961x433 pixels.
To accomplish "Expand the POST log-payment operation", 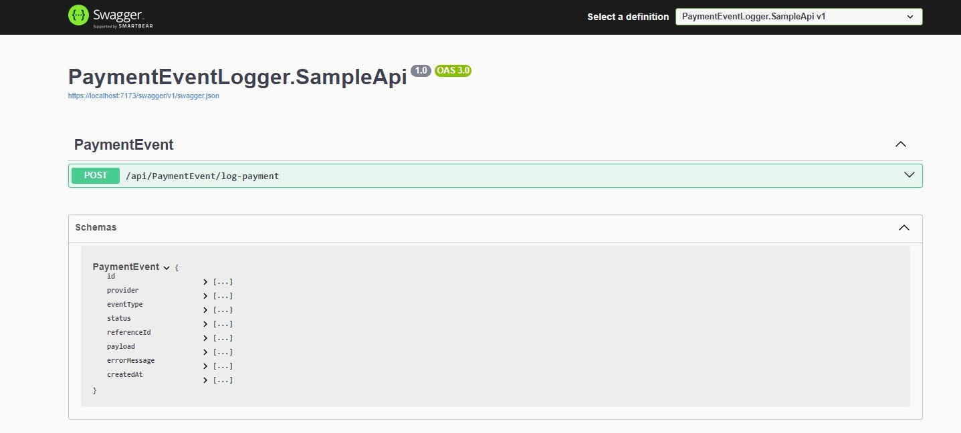I will point(908,174).
